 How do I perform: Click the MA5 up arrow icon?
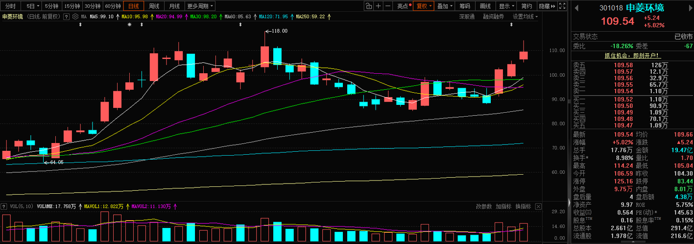click(x=117, y=17)
